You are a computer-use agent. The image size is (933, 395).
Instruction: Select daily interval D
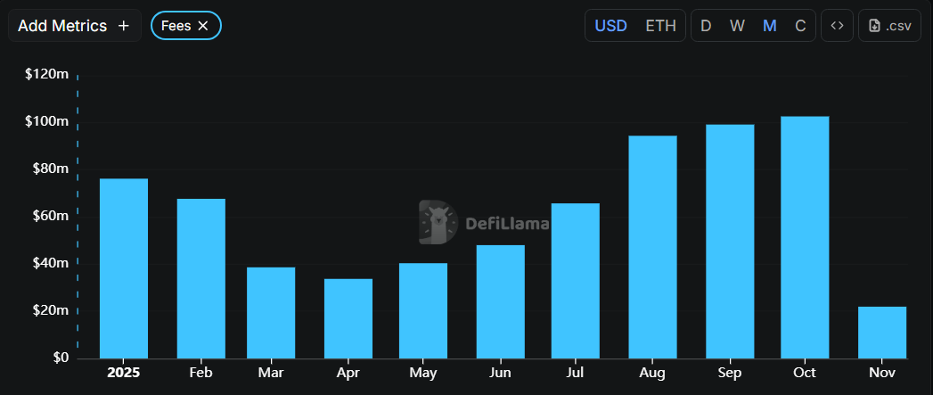pyautogui.click(x=706, y=26)
